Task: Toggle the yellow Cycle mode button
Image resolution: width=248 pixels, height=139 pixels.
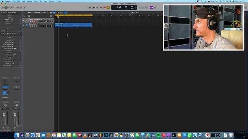Action: click(108, 7)
